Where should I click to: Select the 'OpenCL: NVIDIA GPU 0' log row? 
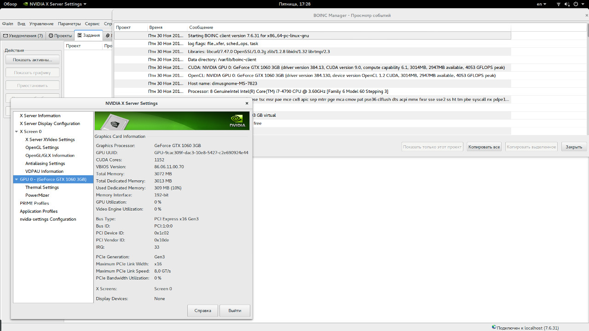[x=312, y=75]
